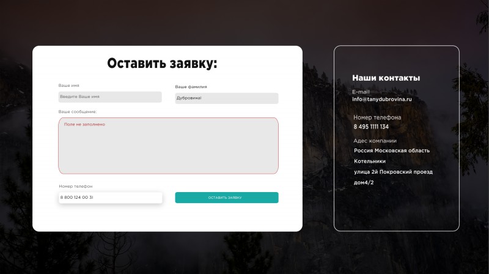Click 'улица 2й Покровский проезд' text

[x=393, y=172]
